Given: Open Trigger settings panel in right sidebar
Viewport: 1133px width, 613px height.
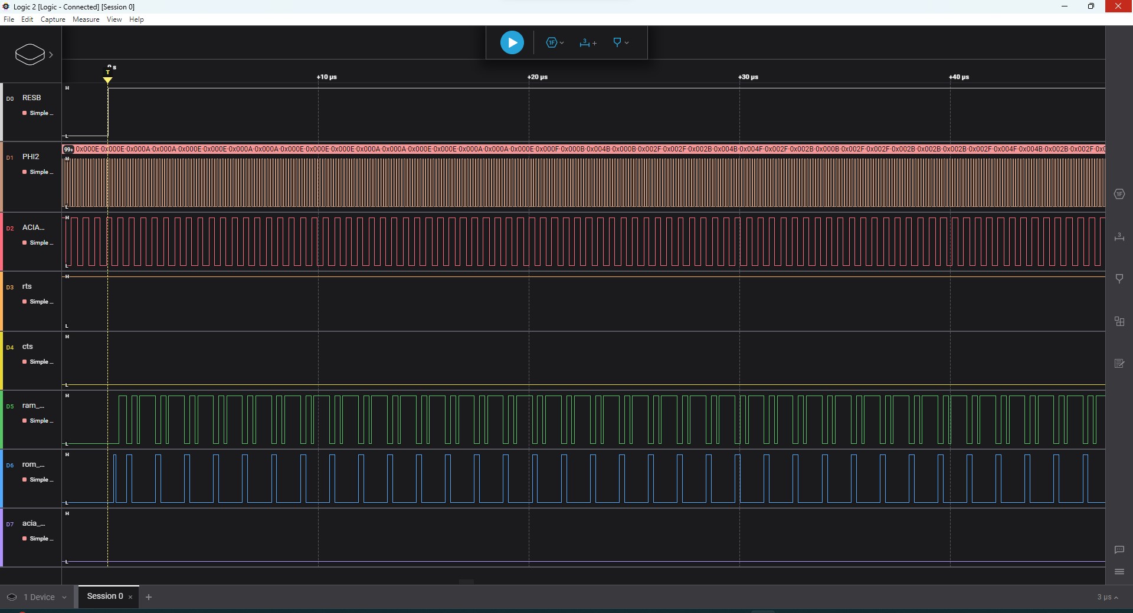Looking at the screenshot, I should [x=1119, y=278].
